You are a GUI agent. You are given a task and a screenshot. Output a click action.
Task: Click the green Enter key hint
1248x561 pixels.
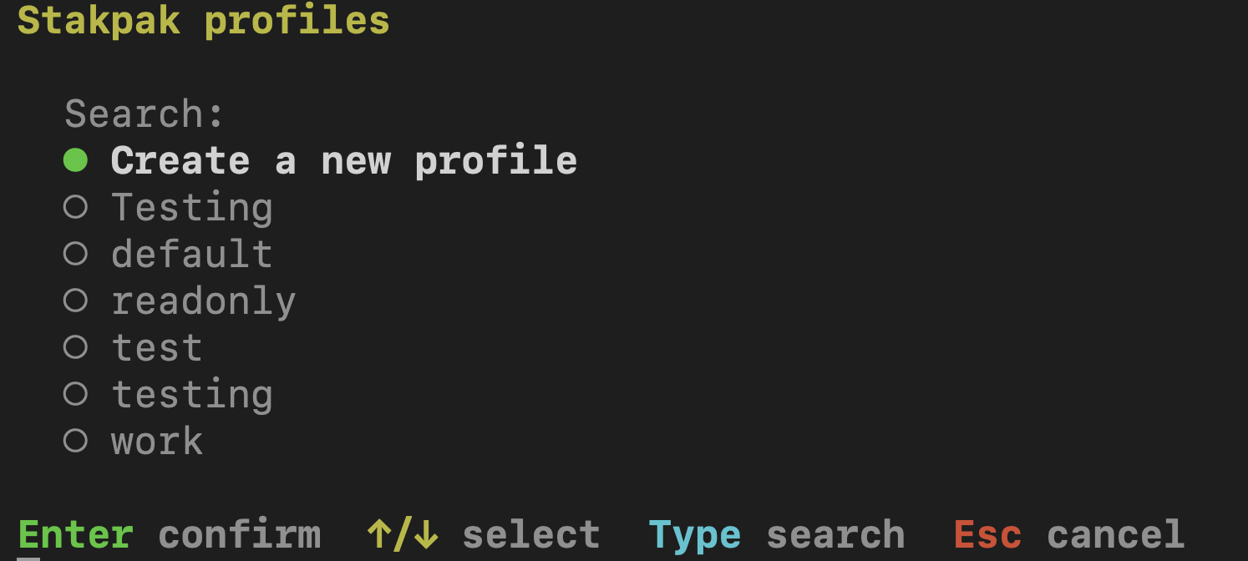pyautogui.click(x=75, y=534)
